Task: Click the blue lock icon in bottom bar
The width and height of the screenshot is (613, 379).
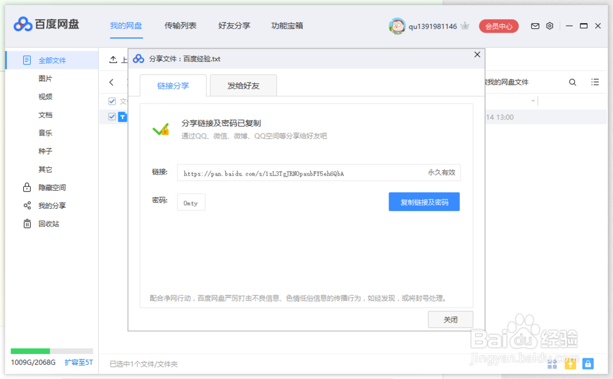Action: point(588,364)
